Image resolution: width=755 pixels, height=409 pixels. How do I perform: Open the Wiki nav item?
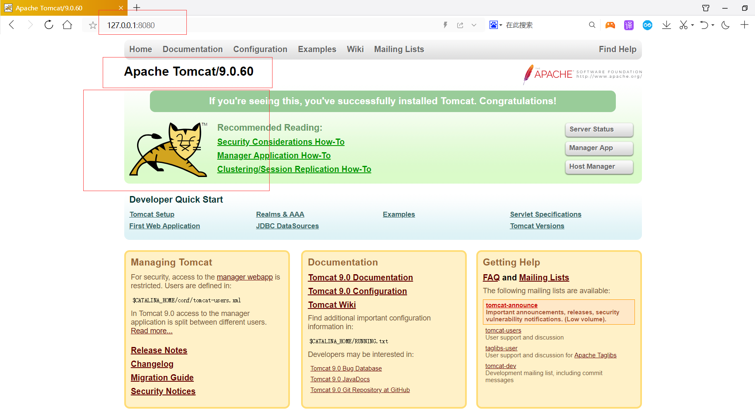[x=355, y=49]
